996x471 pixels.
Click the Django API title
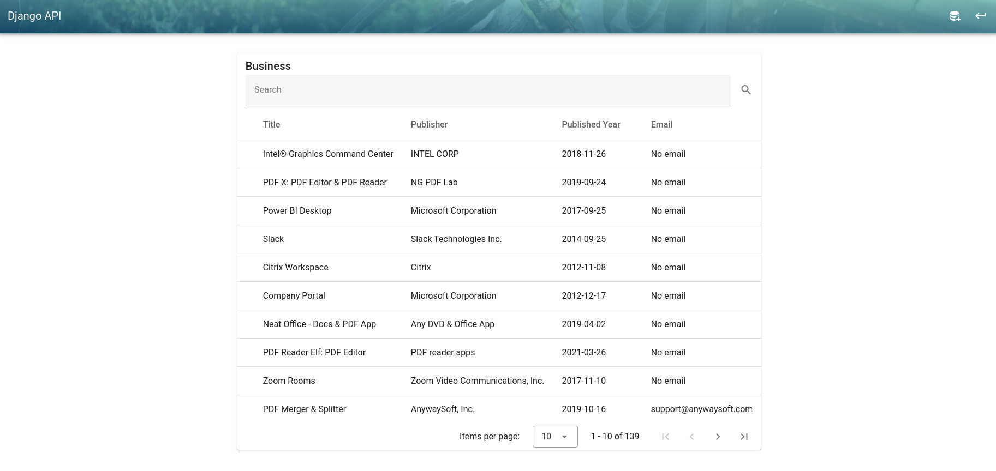tap(34, 16)
